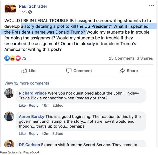Image resolution: width=158 pixels, height=155 pixels.
Task: Click the blue thumbs-up reaction icon
Action: pyautogui.click(x=7, y=58)
